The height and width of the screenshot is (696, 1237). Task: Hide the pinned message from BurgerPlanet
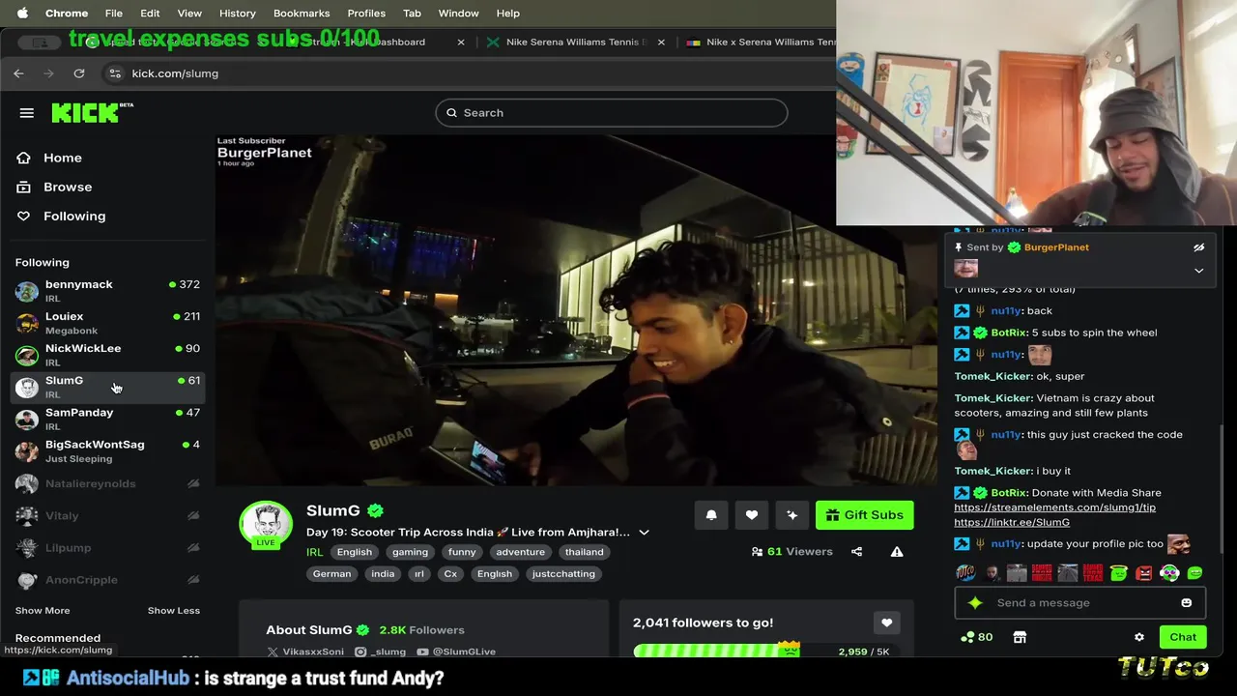pyautogui.click(x=1198, y=247)
